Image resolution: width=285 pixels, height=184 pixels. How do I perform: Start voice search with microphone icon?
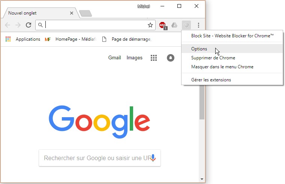pyautogui.click(x=153, y=158)
